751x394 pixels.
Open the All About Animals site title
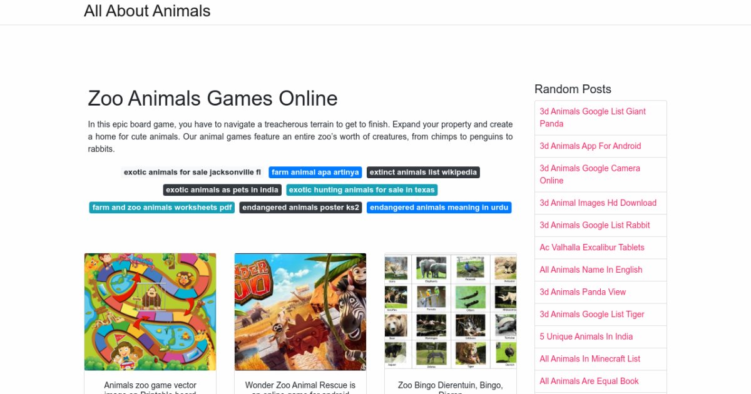pyautogui.click(x=147, y=11)
